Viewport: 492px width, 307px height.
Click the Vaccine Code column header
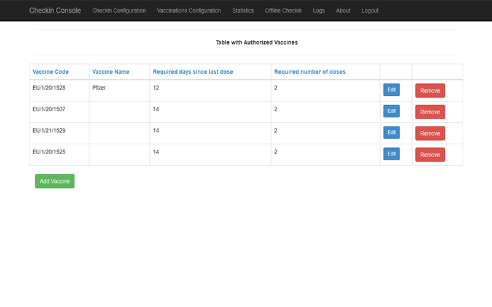click(x=50, y=72)
